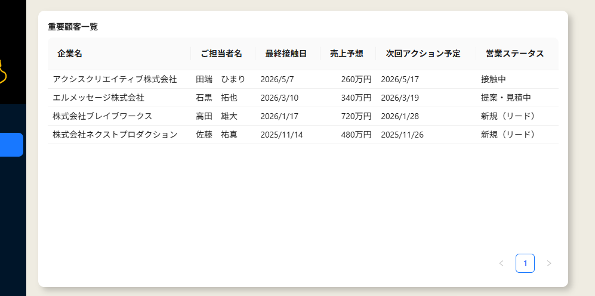Open the アクシスクリエイティブ株式会社 row
This screenshot has height=296, width=595.
click(115, 79)
